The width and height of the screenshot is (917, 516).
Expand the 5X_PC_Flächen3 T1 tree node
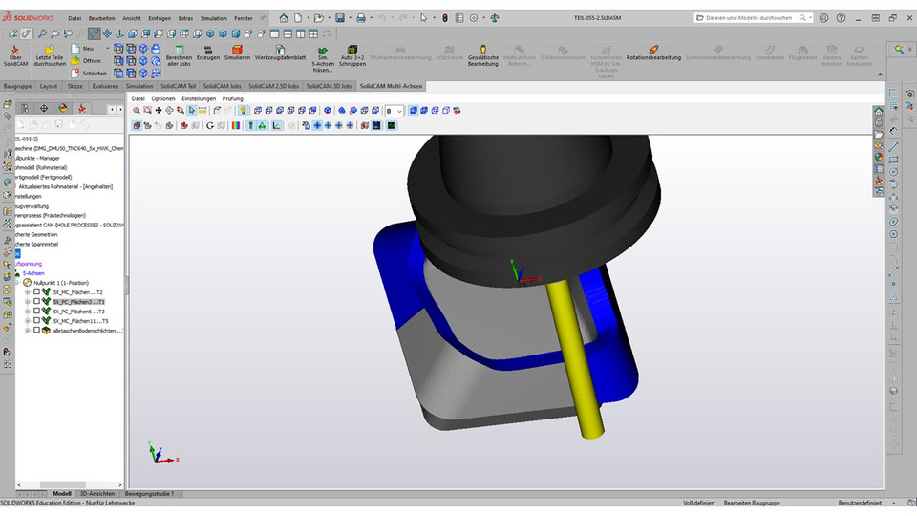pos(28,302)
